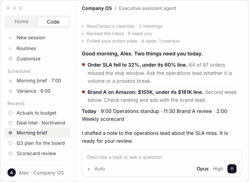Viewport: 249px width, 182px height.
Task: Switch to the Code tab
Action: (x=53, y=22)
